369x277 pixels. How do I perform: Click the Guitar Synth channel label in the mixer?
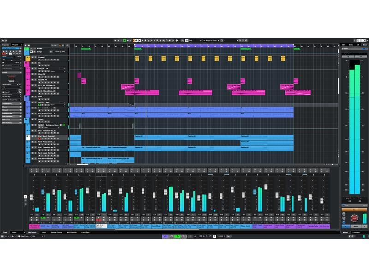pos(246,226)
